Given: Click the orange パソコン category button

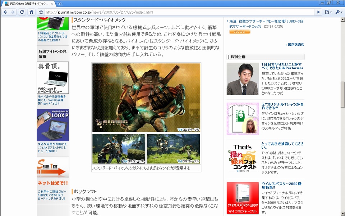Looking at the screenshot, I should [240, 32].
